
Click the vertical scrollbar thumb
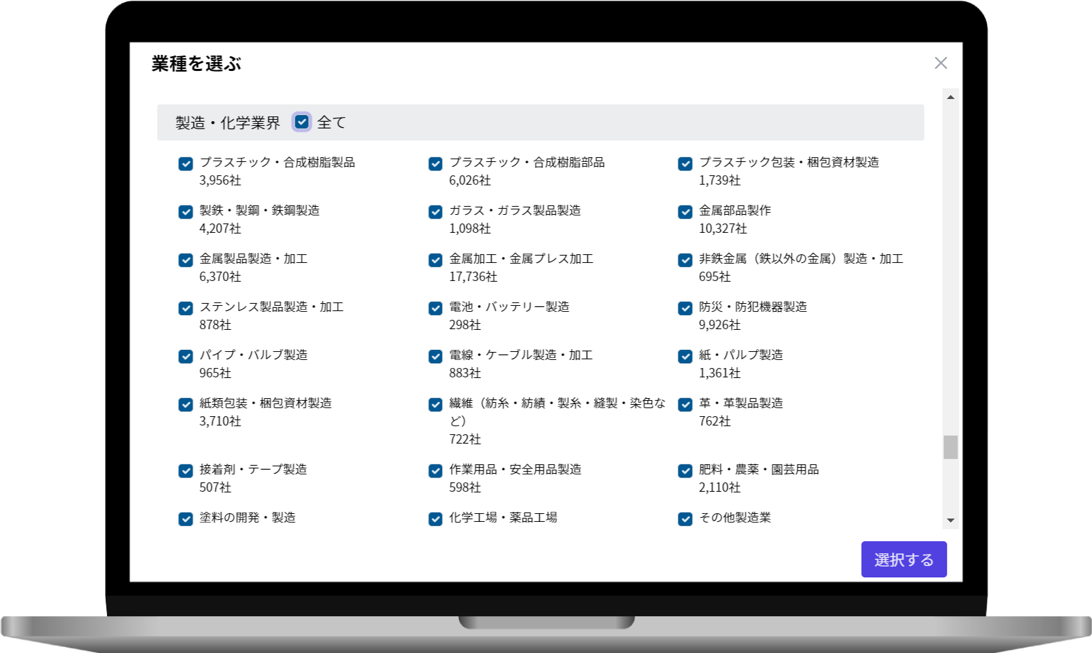click(x=950, y=447)
